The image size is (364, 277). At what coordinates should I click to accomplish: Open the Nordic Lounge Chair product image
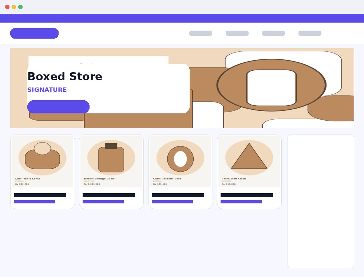[111, 161]
